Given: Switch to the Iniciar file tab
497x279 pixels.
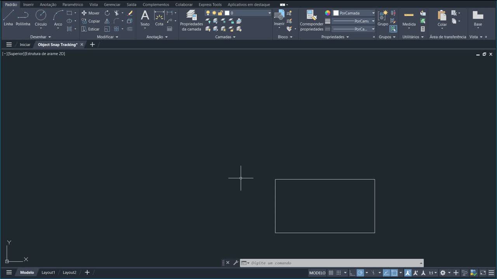Looking at the screenshot, I should coord(25,45).
